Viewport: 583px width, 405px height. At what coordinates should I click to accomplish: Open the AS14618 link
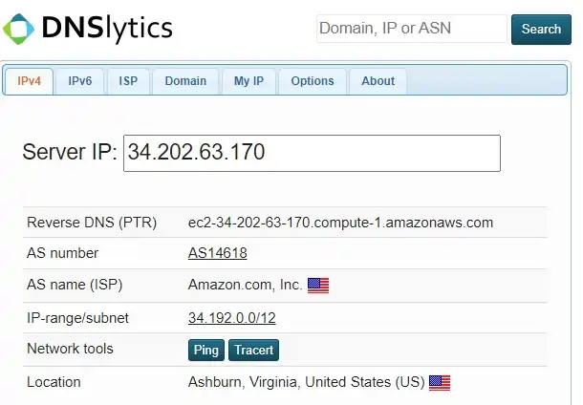(x=218, y=253)
